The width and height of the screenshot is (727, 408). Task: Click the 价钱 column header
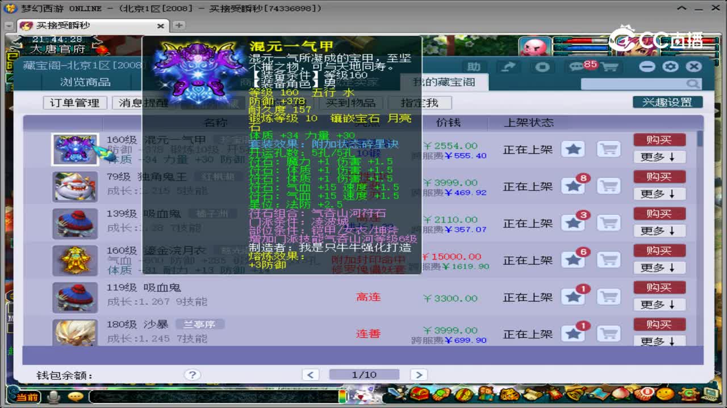[448, 122]
